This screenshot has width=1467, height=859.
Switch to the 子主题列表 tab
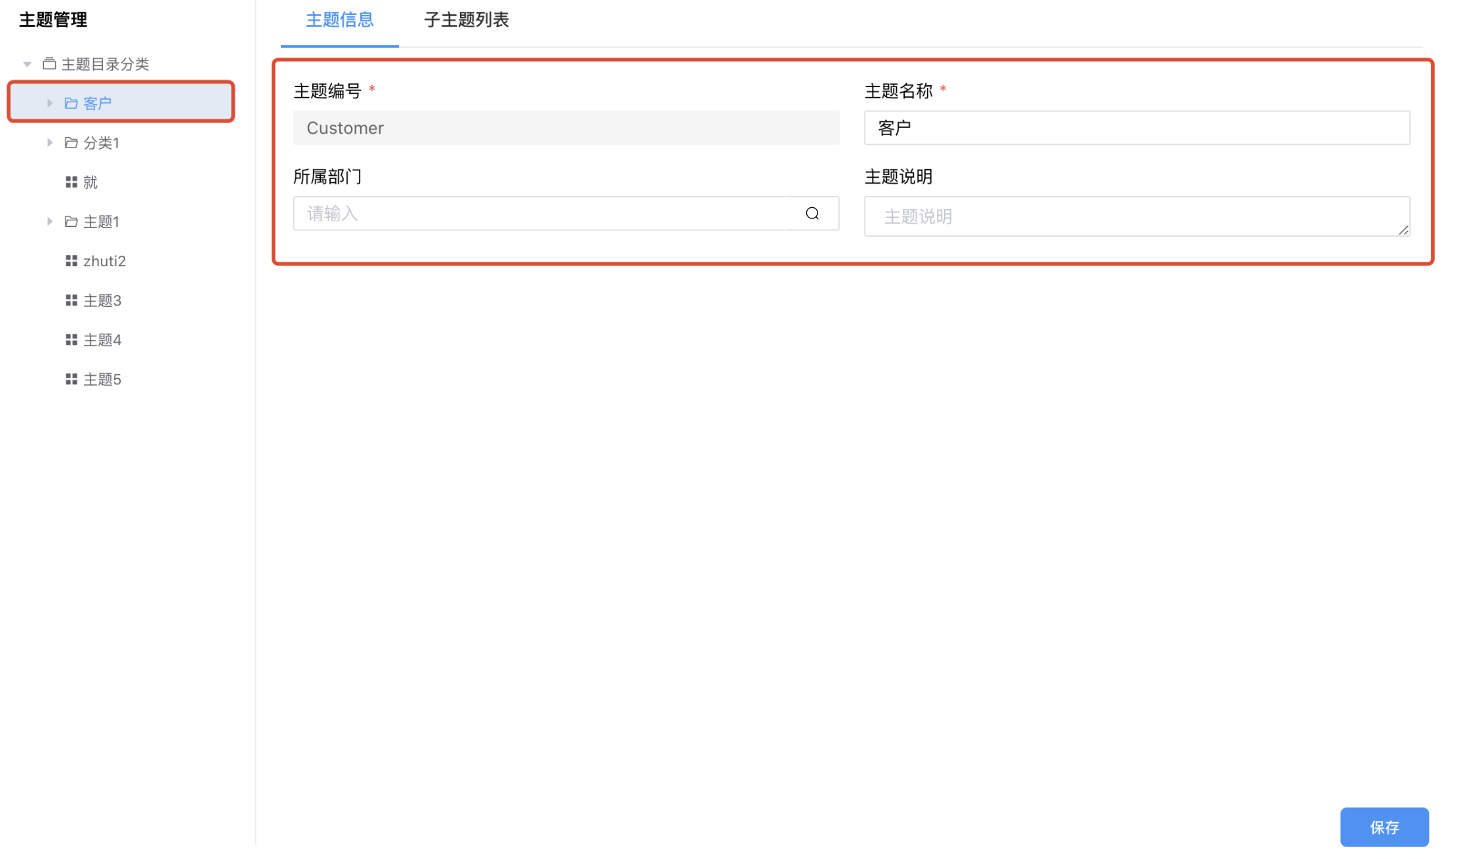(x=465, y=20)
